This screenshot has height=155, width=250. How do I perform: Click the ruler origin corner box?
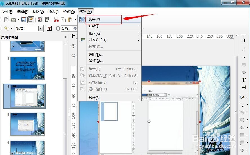click(x=73, y=36)
